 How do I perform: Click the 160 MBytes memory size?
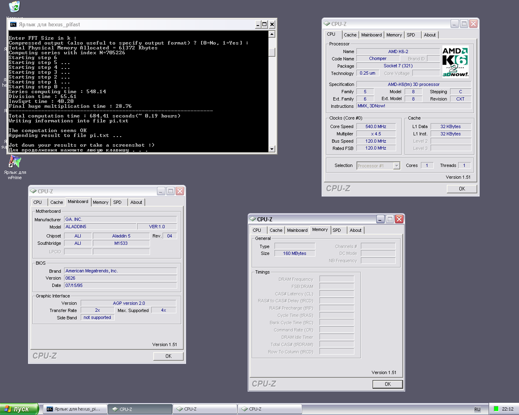pos(295,253)
